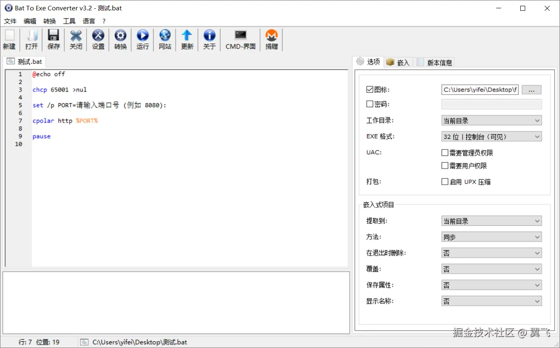Click the 捐赠 (Donate) Monero icon

[271, 40]
